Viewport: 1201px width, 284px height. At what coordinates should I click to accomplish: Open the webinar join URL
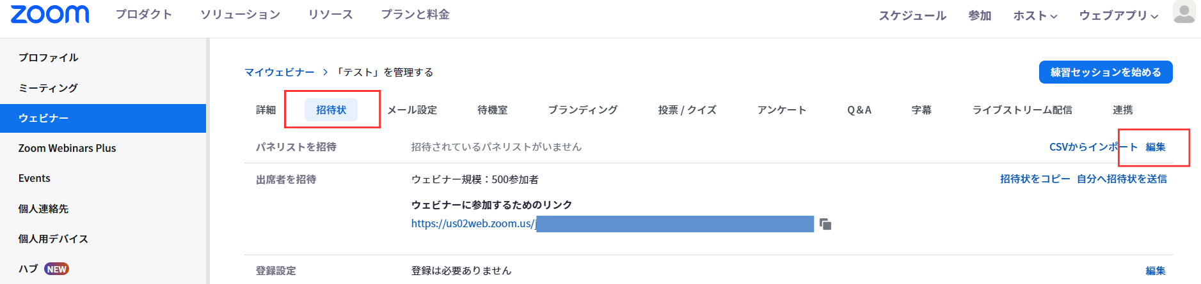click(473, 223)
